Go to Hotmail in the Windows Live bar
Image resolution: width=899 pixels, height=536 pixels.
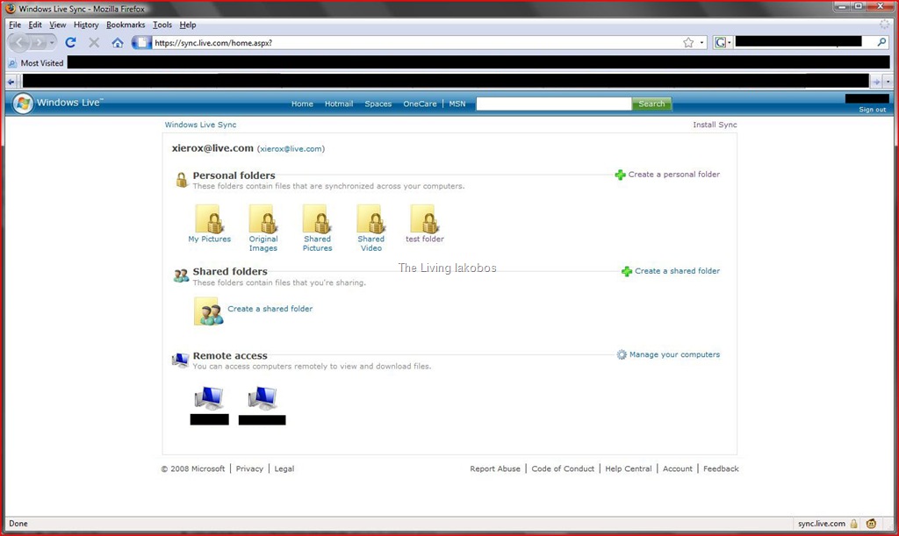point(339,104)
